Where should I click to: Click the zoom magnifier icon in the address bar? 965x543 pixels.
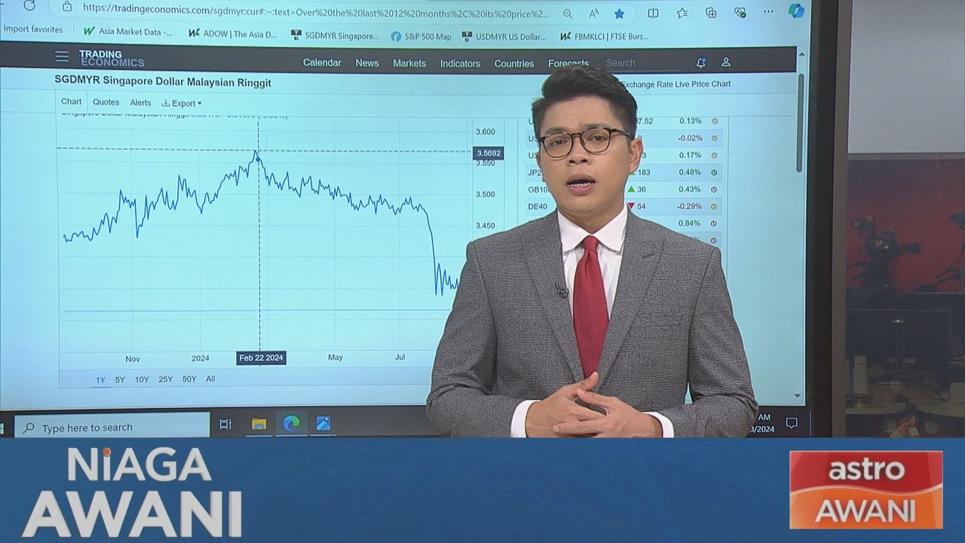568,14
